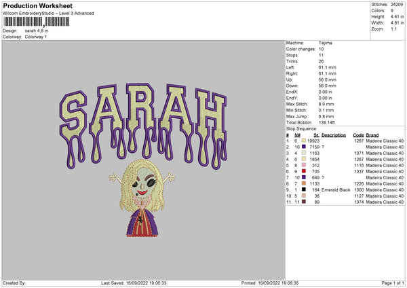Screen dimensions: 407x288
Task: Click the barcode below the studio name
Action: pos(37,21)
